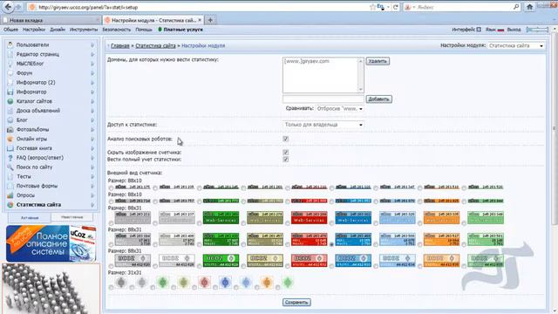Screen dimensions: 558x314
Task: Click the Опросы chart icon
Action: pos(10,195)
